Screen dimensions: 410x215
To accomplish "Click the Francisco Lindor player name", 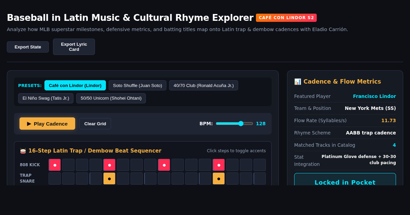I will [374, 96].
